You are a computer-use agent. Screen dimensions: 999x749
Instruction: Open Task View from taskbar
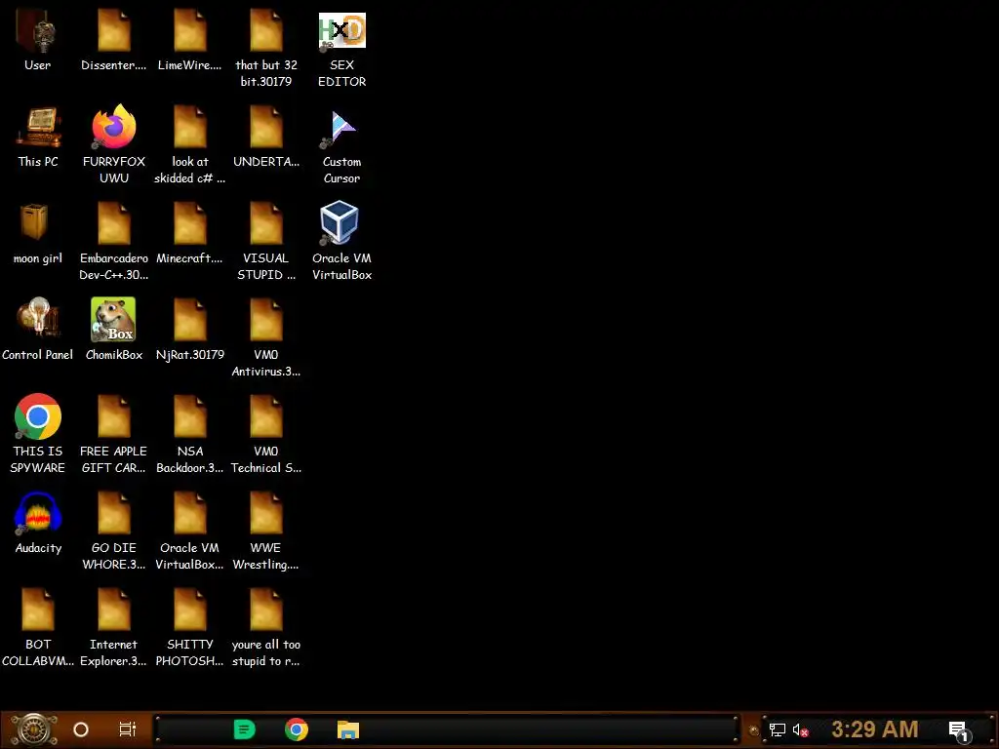pos(128,729)
